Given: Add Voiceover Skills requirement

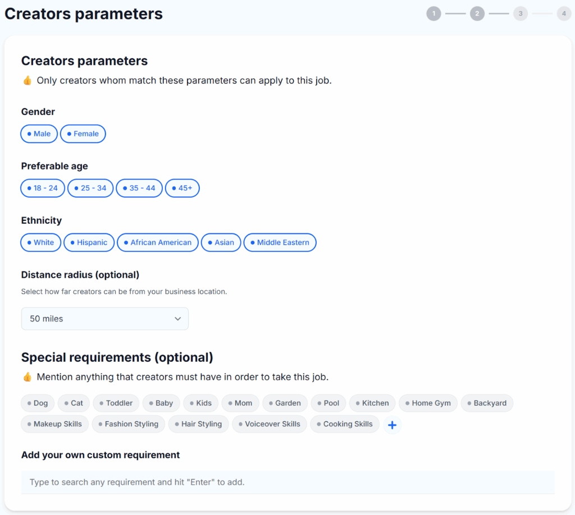Looking at the screenshot, I should (270, 424).
